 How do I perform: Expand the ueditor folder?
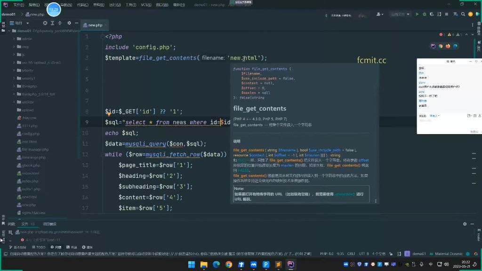pos(14,102)
